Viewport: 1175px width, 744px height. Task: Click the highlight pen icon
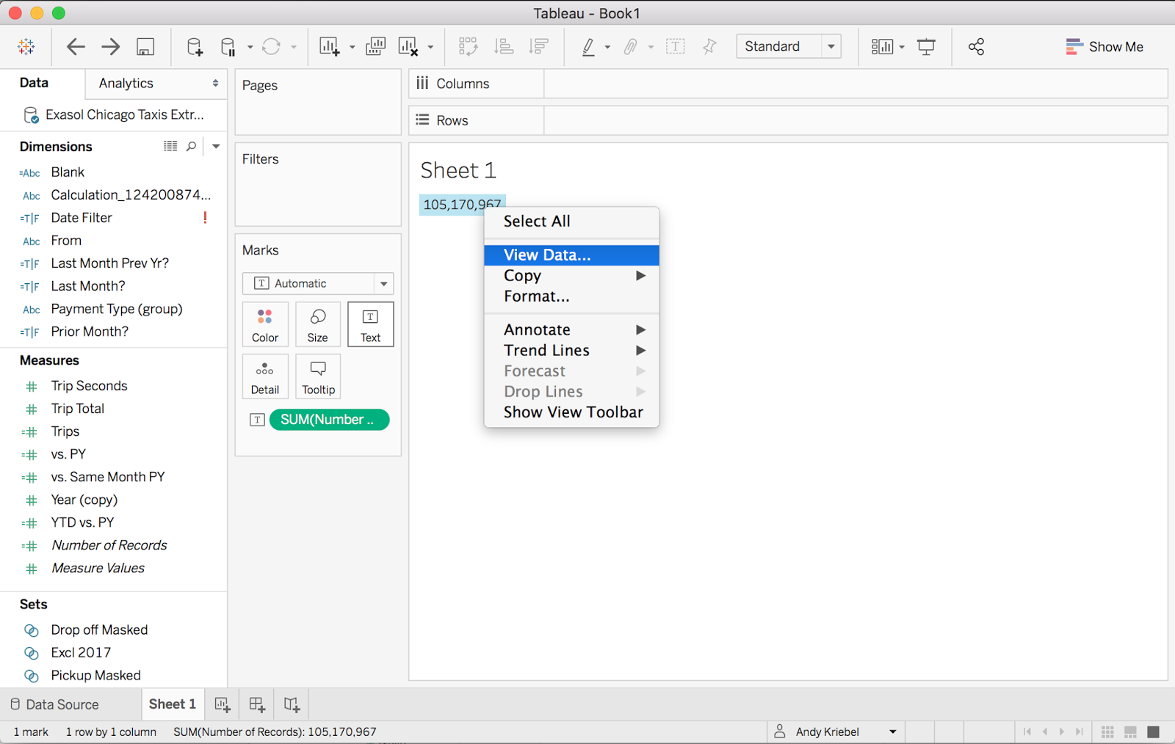pos(588,47)
